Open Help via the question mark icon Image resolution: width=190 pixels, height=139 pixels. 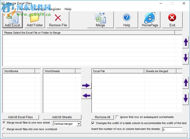[x=127, y=17]
